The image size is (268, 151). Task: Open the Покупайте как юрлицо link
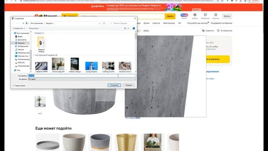[197, 23]
